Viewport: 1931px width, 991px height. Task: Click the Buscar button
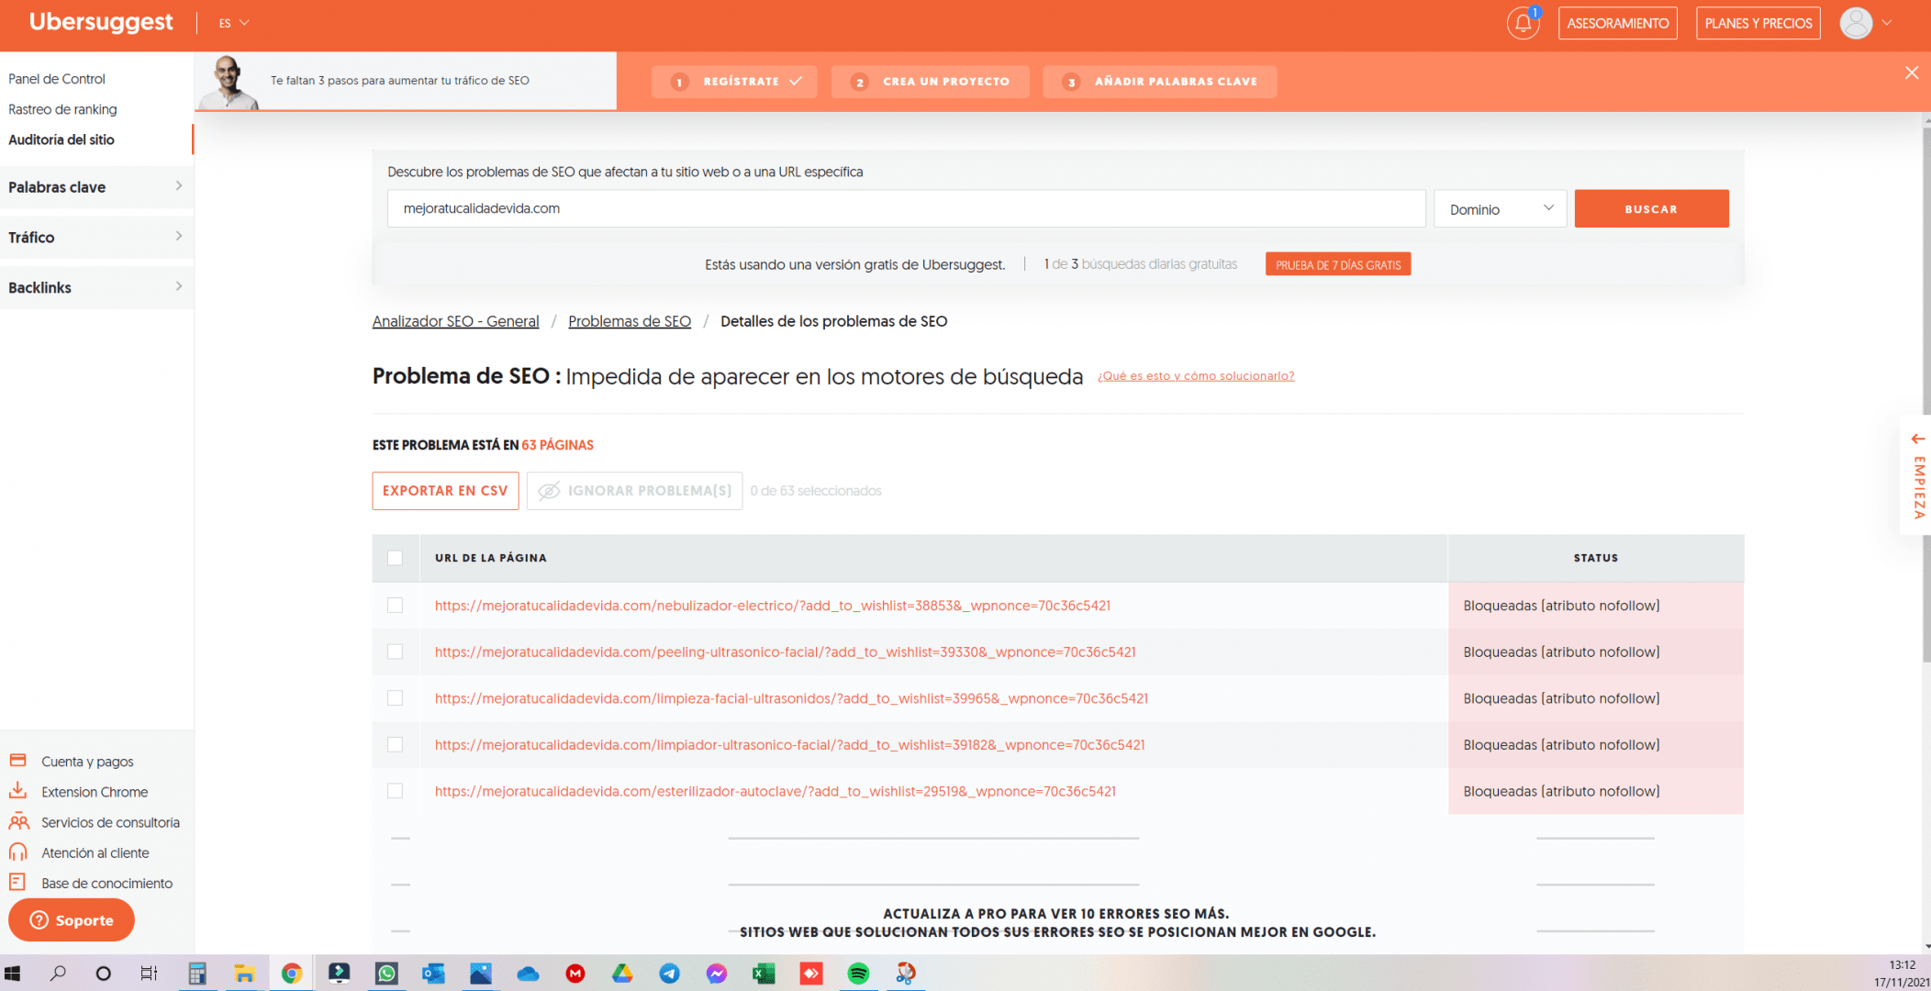coord(1651,209)
